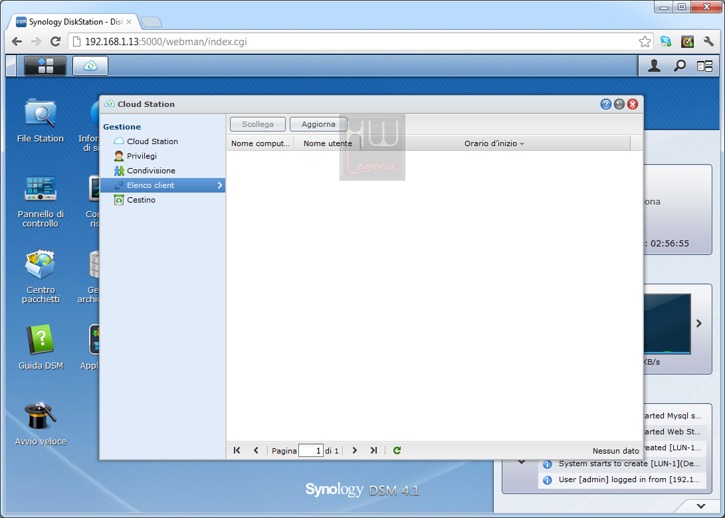Bookmark this page with star icon
Viewport: 725px width, 518px height.
coord(645,42)
